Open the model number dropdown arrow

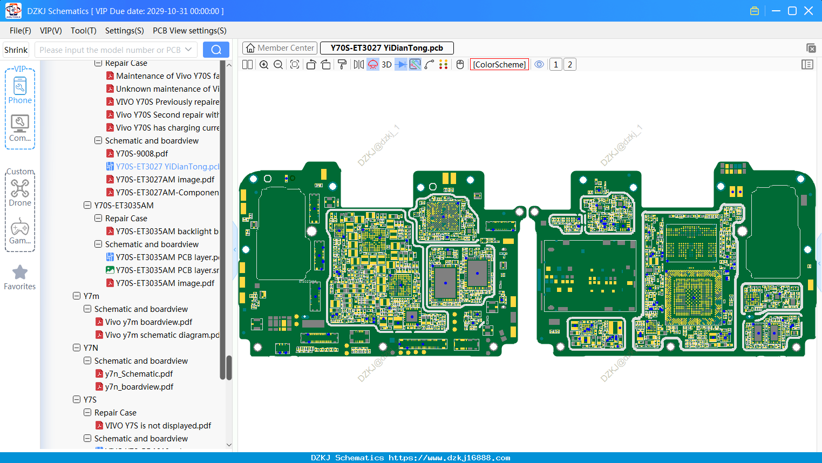click(x=188, y=50)
